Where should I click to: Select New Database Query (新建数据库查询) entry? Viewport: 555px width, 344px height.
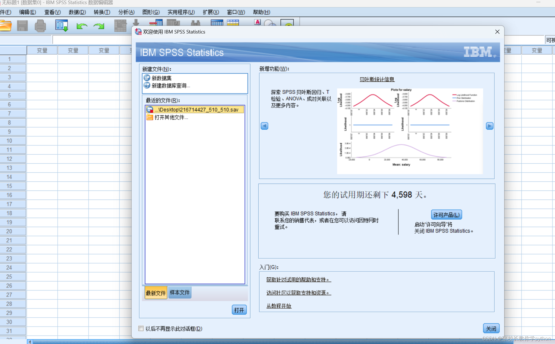195,86
